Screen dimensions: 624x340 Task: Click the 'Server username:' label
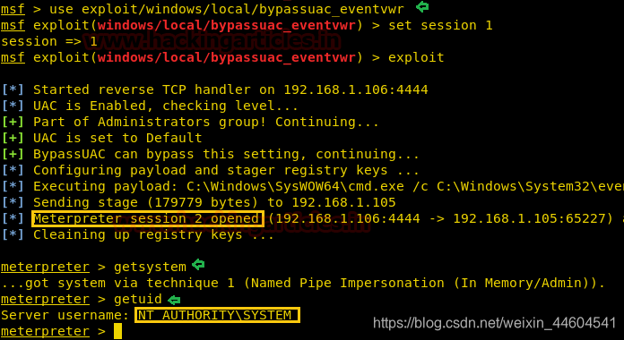click(x=65, y=315)
